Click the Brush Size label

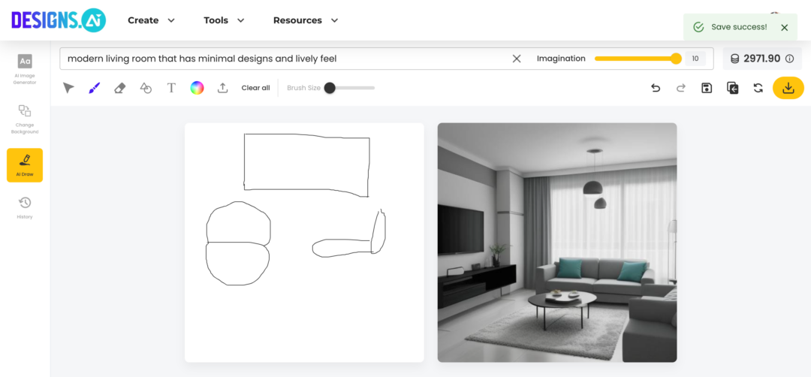click(303, 88)
